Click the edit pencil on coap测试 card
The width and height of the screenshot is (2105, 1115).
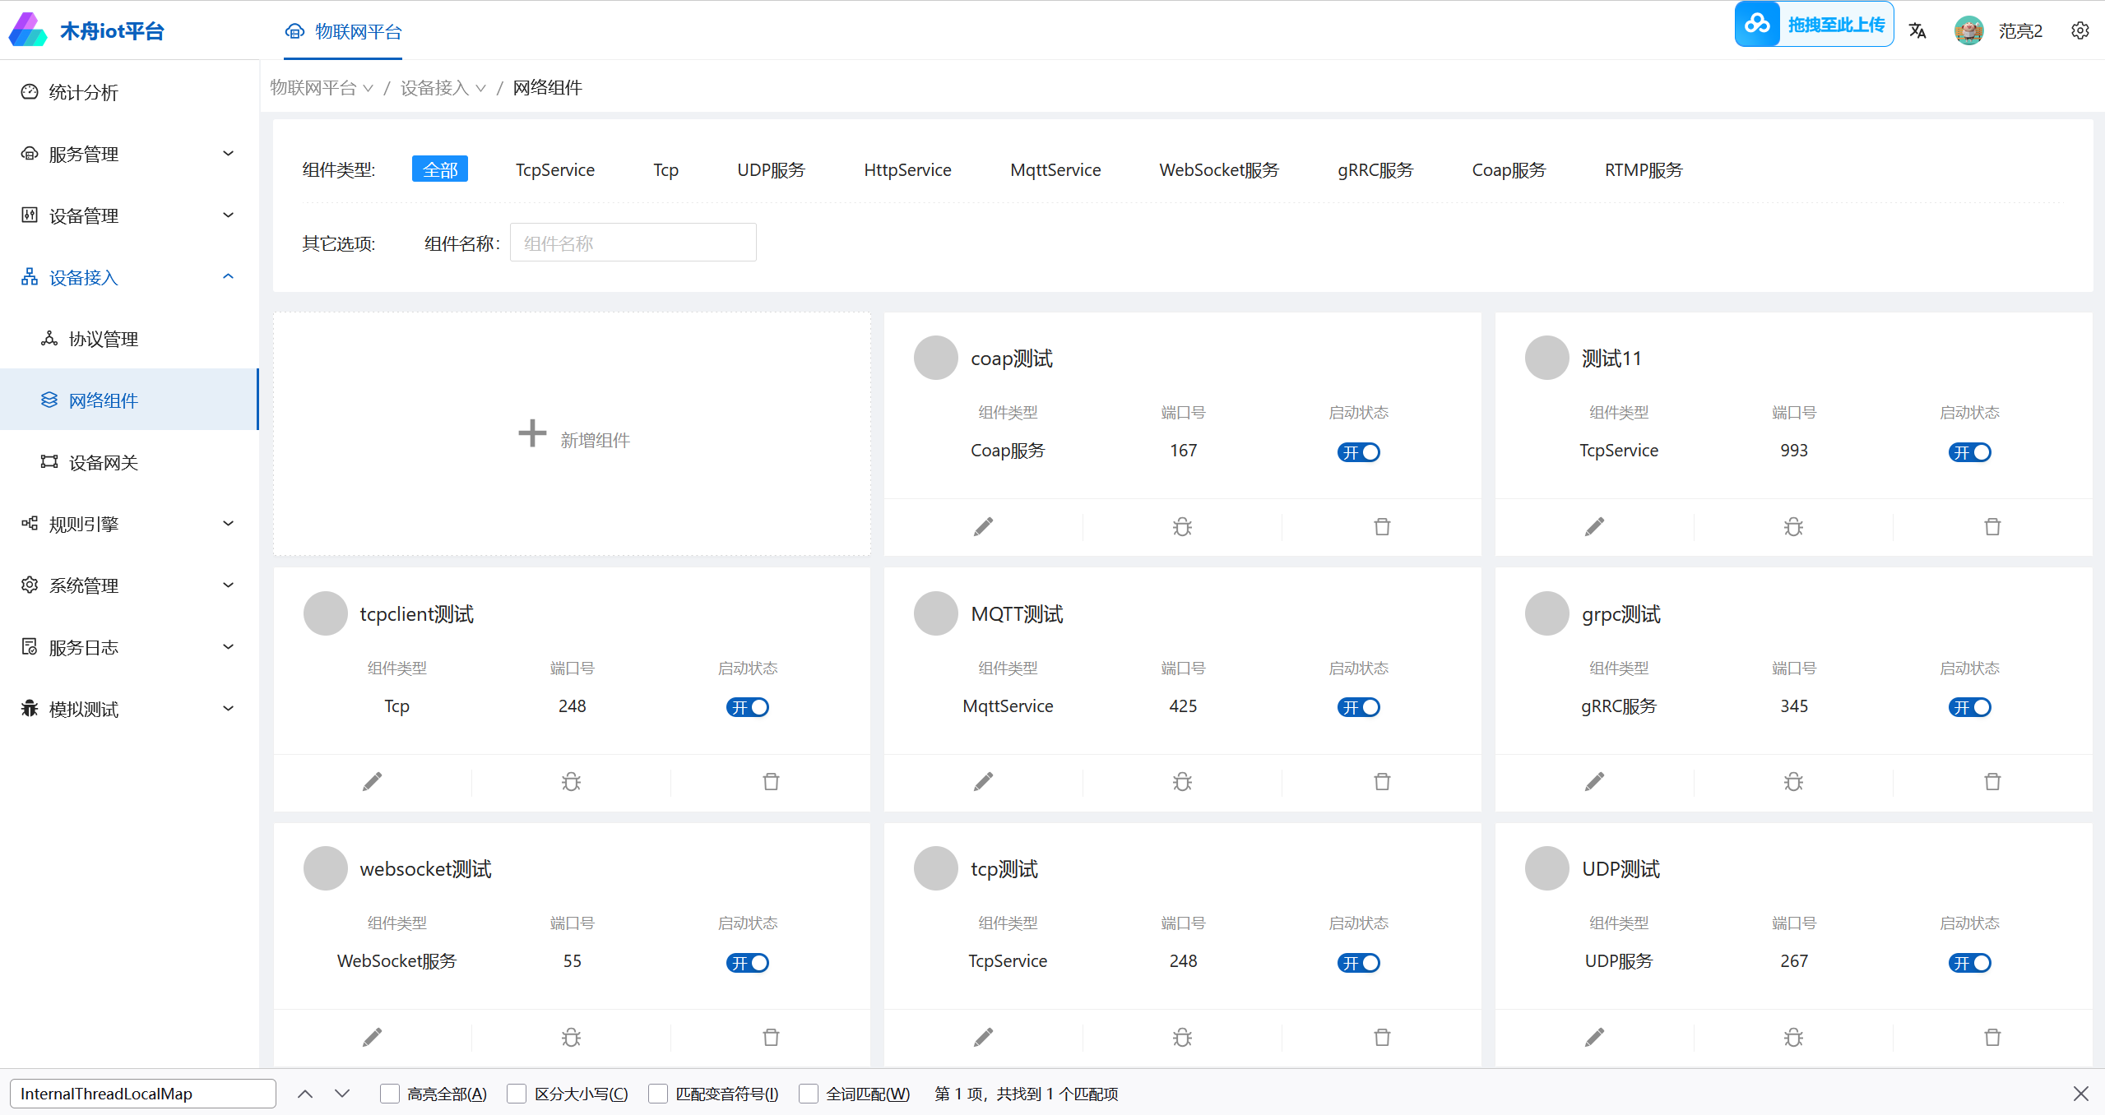(983, 526)
